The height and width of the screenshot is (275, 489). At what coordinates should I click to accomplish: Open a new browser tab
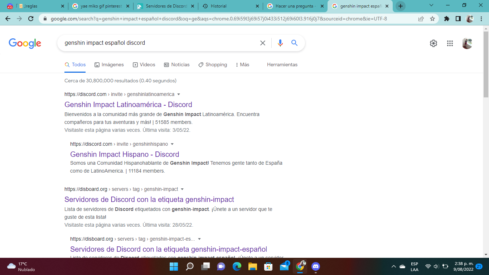point(400,6)
